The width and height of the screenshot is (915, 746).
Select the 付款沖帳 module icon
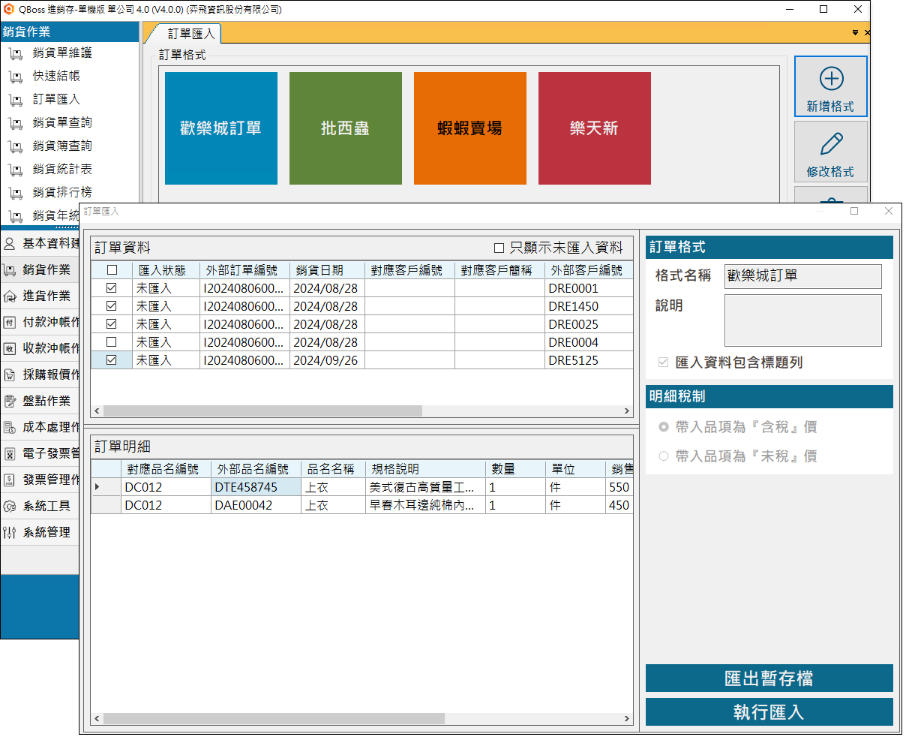tap(10, 323)
